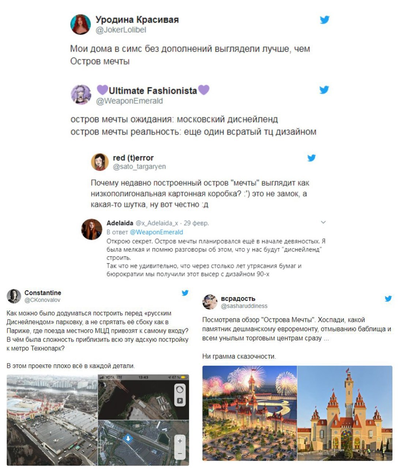Image resolution: width=399 pixels, height=469 pixels.
Task: Open Ultimate Fashionista profile avatar
Action: pyautogui.click(x=81, y=95)
